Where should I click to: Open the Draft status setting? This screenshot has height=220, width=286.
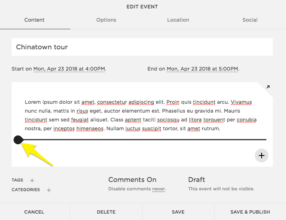point(197,180)
